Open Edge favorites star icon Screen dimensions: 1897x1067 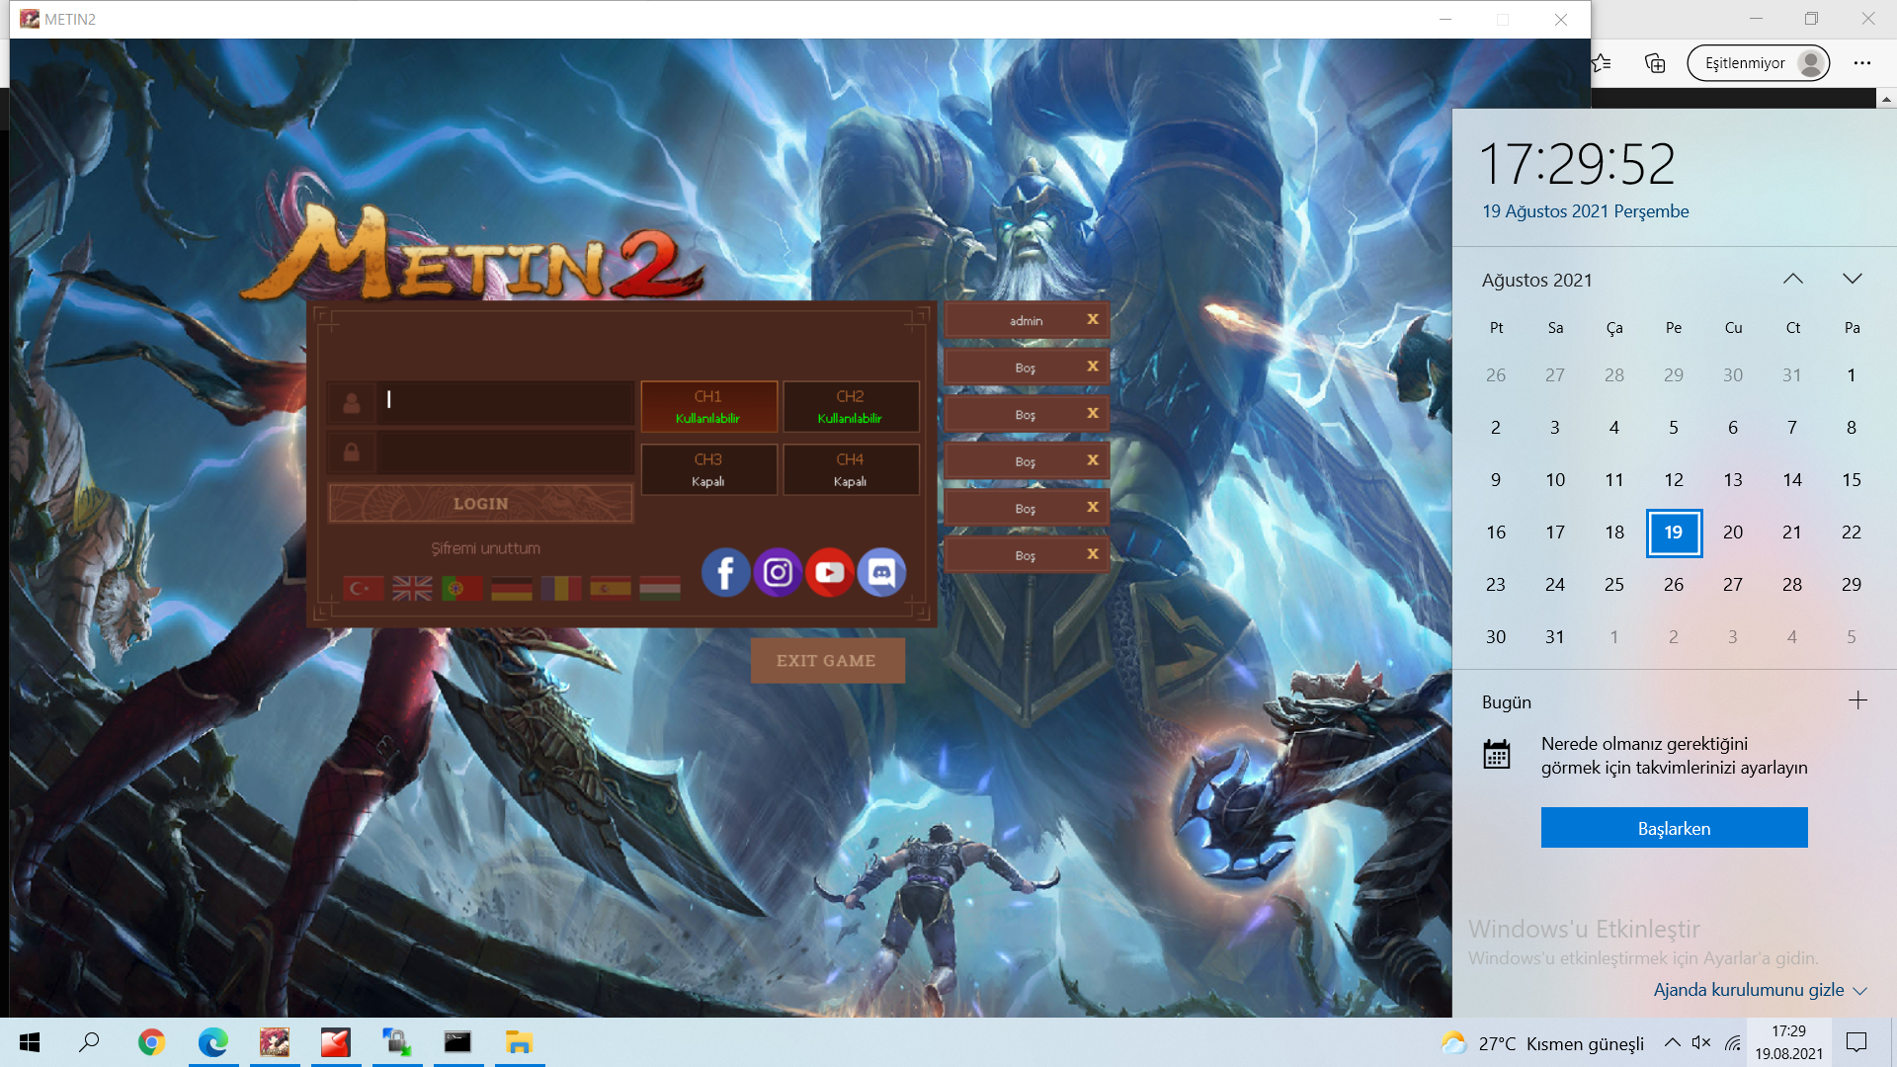(x=1602, y=63)
